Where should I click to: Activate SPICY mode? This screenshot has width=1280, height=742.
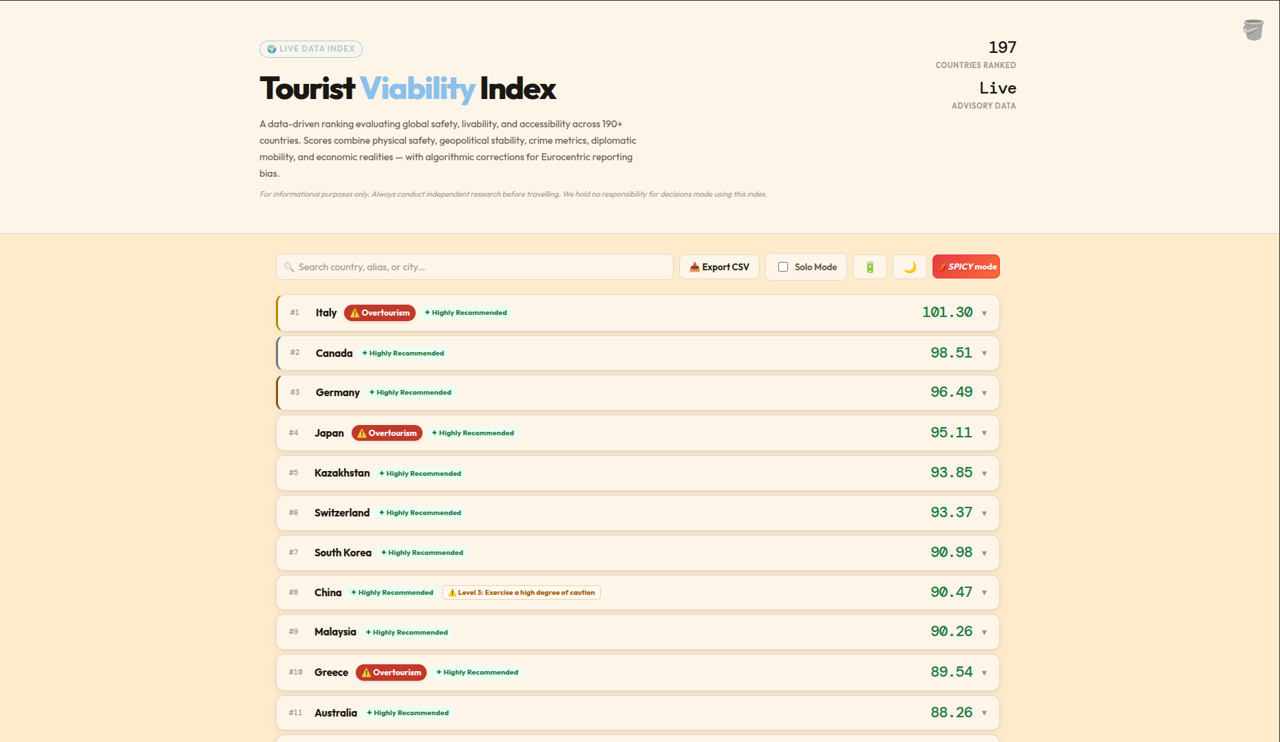966,267
